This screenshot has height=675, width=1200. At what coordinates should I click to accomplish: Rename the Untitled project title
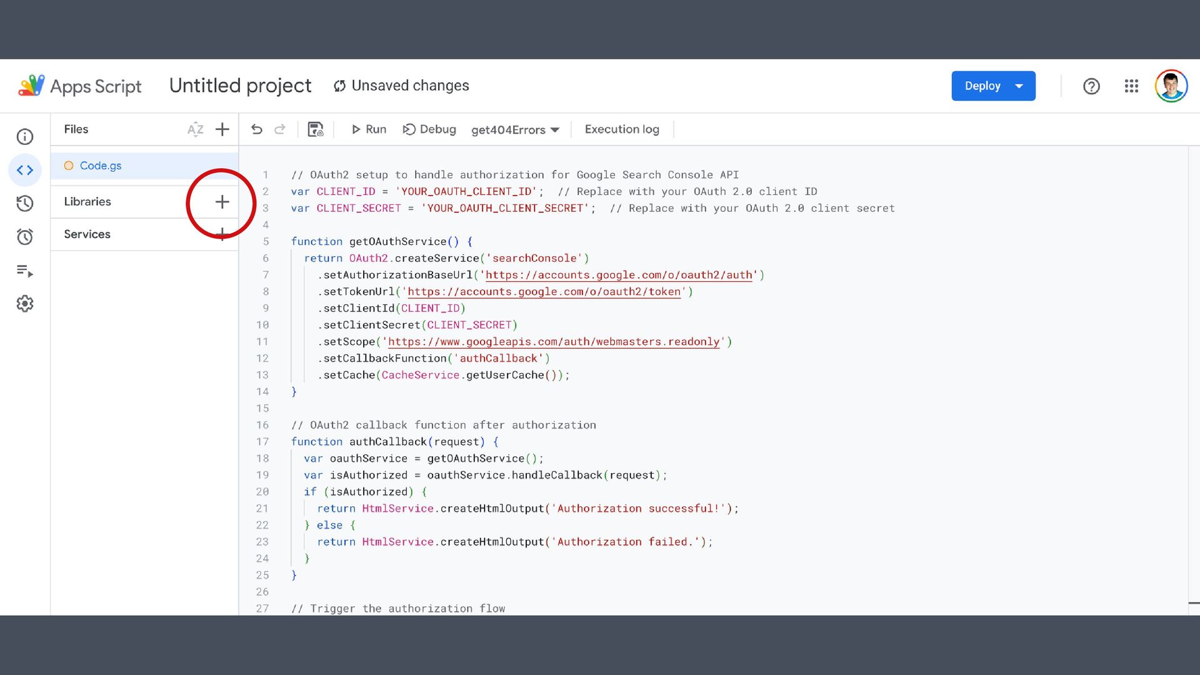[240, 86]
